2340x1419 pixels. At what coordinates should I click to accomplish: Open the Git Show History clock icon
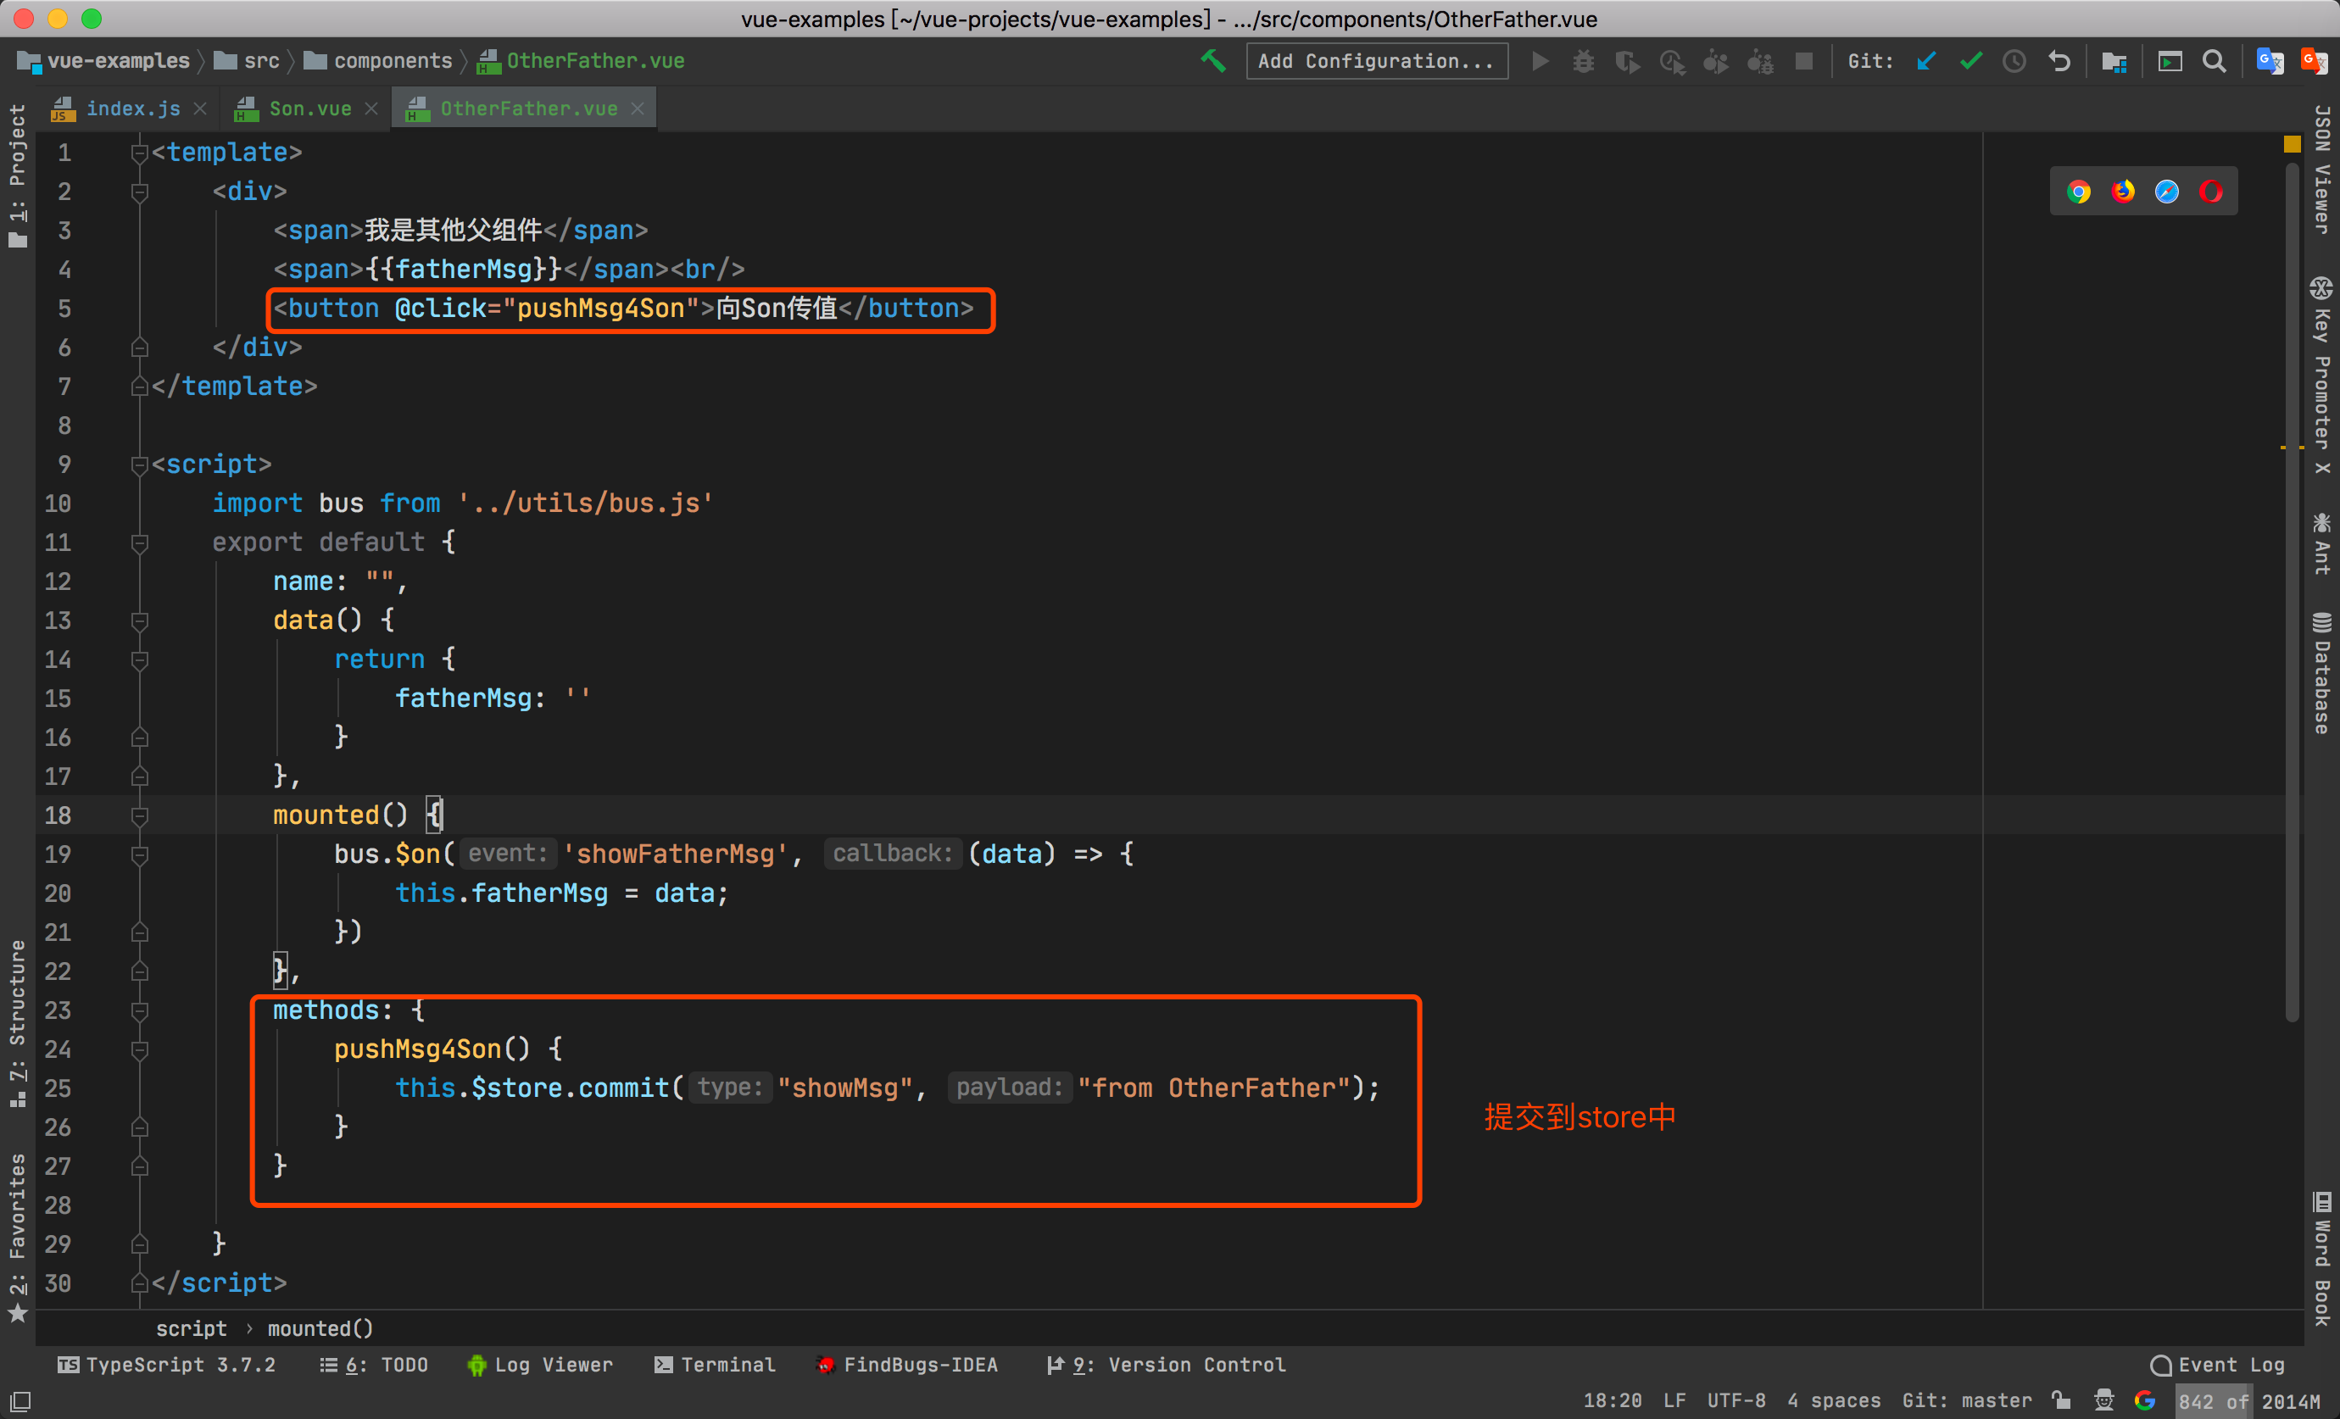click(2014, 61)
